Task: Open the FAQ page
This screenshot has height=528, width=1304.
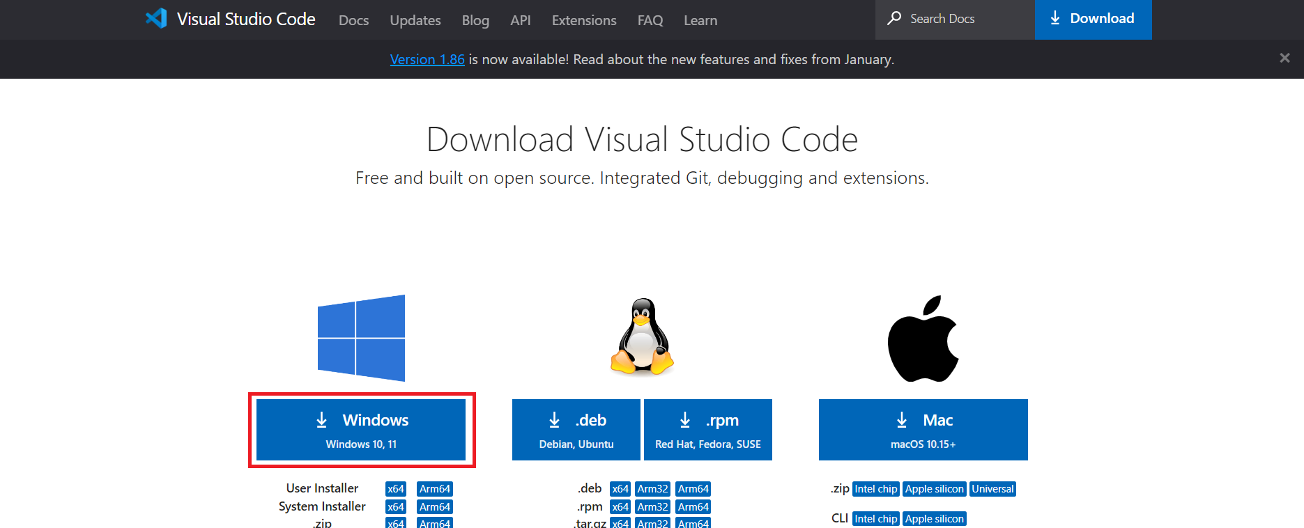Action: pos(650,20)
